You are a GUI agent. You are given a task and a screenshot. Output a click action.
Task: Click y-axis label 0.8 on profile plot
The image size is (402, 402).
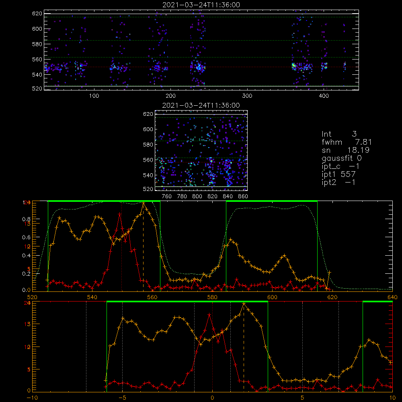coord(27,219)
